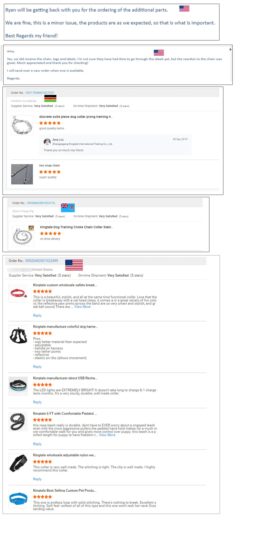Open order number 18317558001027297

pyautogui.click(x=40, y=93)
